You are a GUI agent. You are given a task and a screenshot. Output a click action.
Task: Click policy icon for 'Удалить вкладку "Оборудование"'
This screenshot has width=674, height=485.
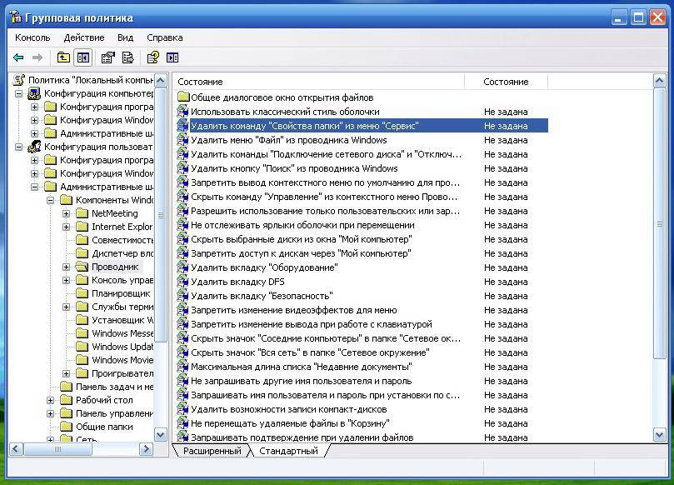(182, 267)
